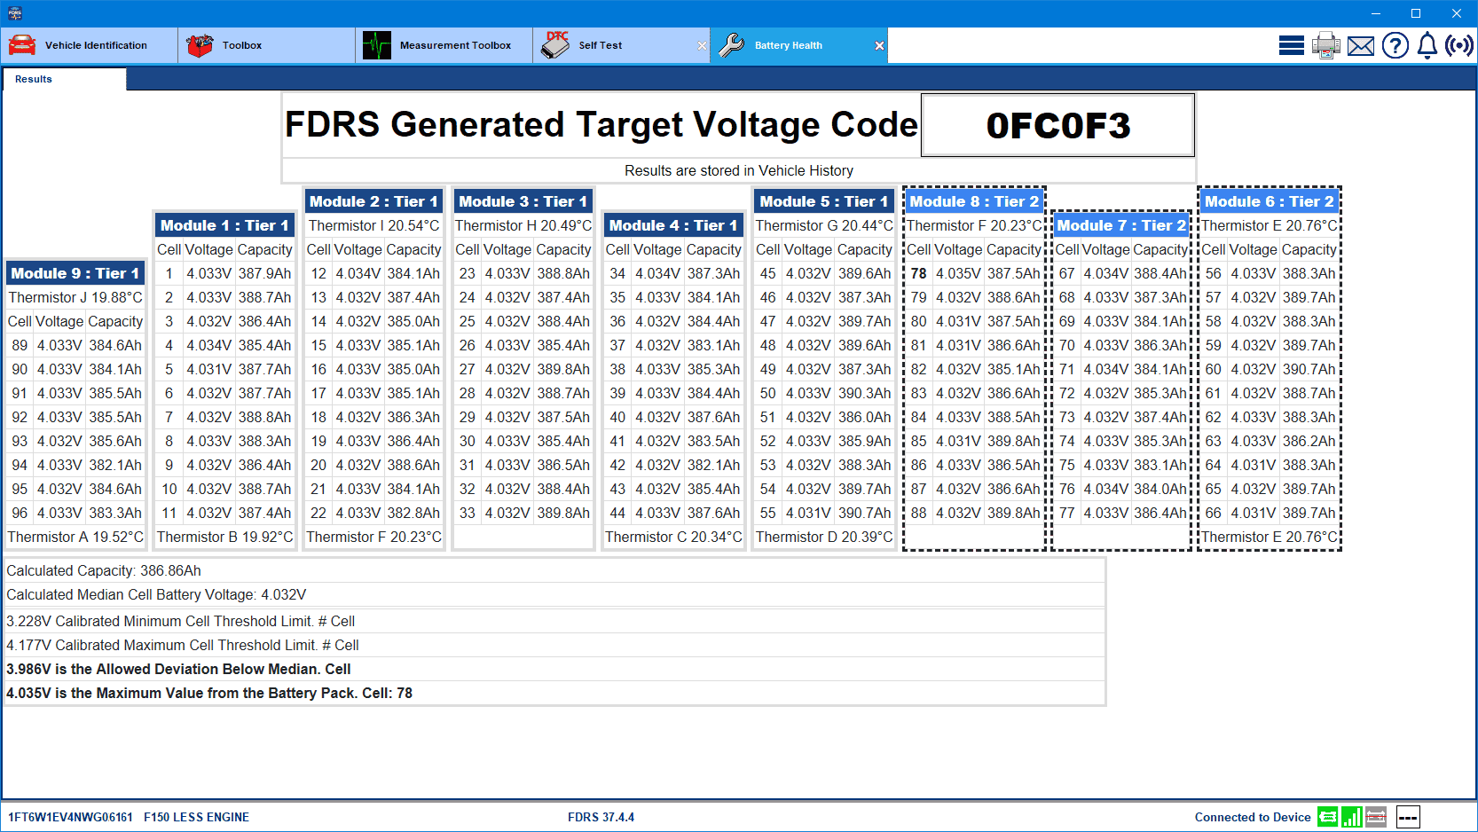Screen dimensions: 1478x832
Task: Click the green signal strength bars icon
Action: [x=1351, y=817]
